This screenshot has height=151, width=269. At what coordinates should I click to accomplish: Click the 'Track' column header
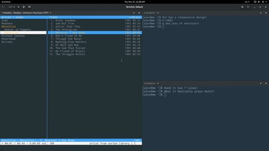(53, 17)
